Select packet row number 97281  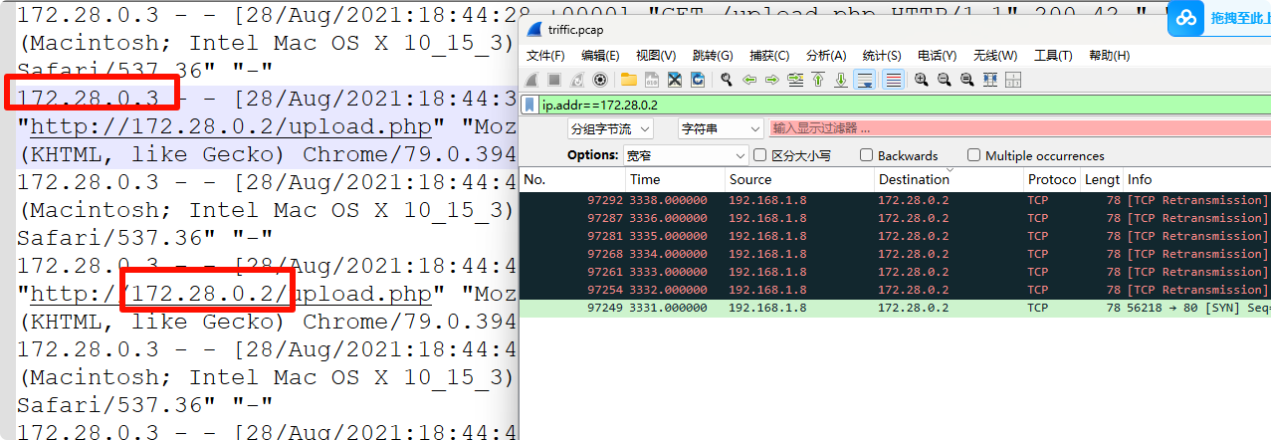tap(895, 236)
